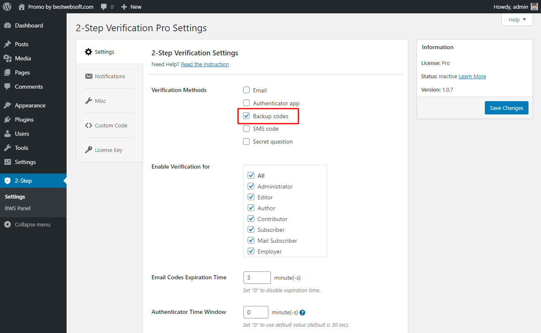
Task: Open the comments bubble icon in admin bar
Action: click(x=104, y=7)
